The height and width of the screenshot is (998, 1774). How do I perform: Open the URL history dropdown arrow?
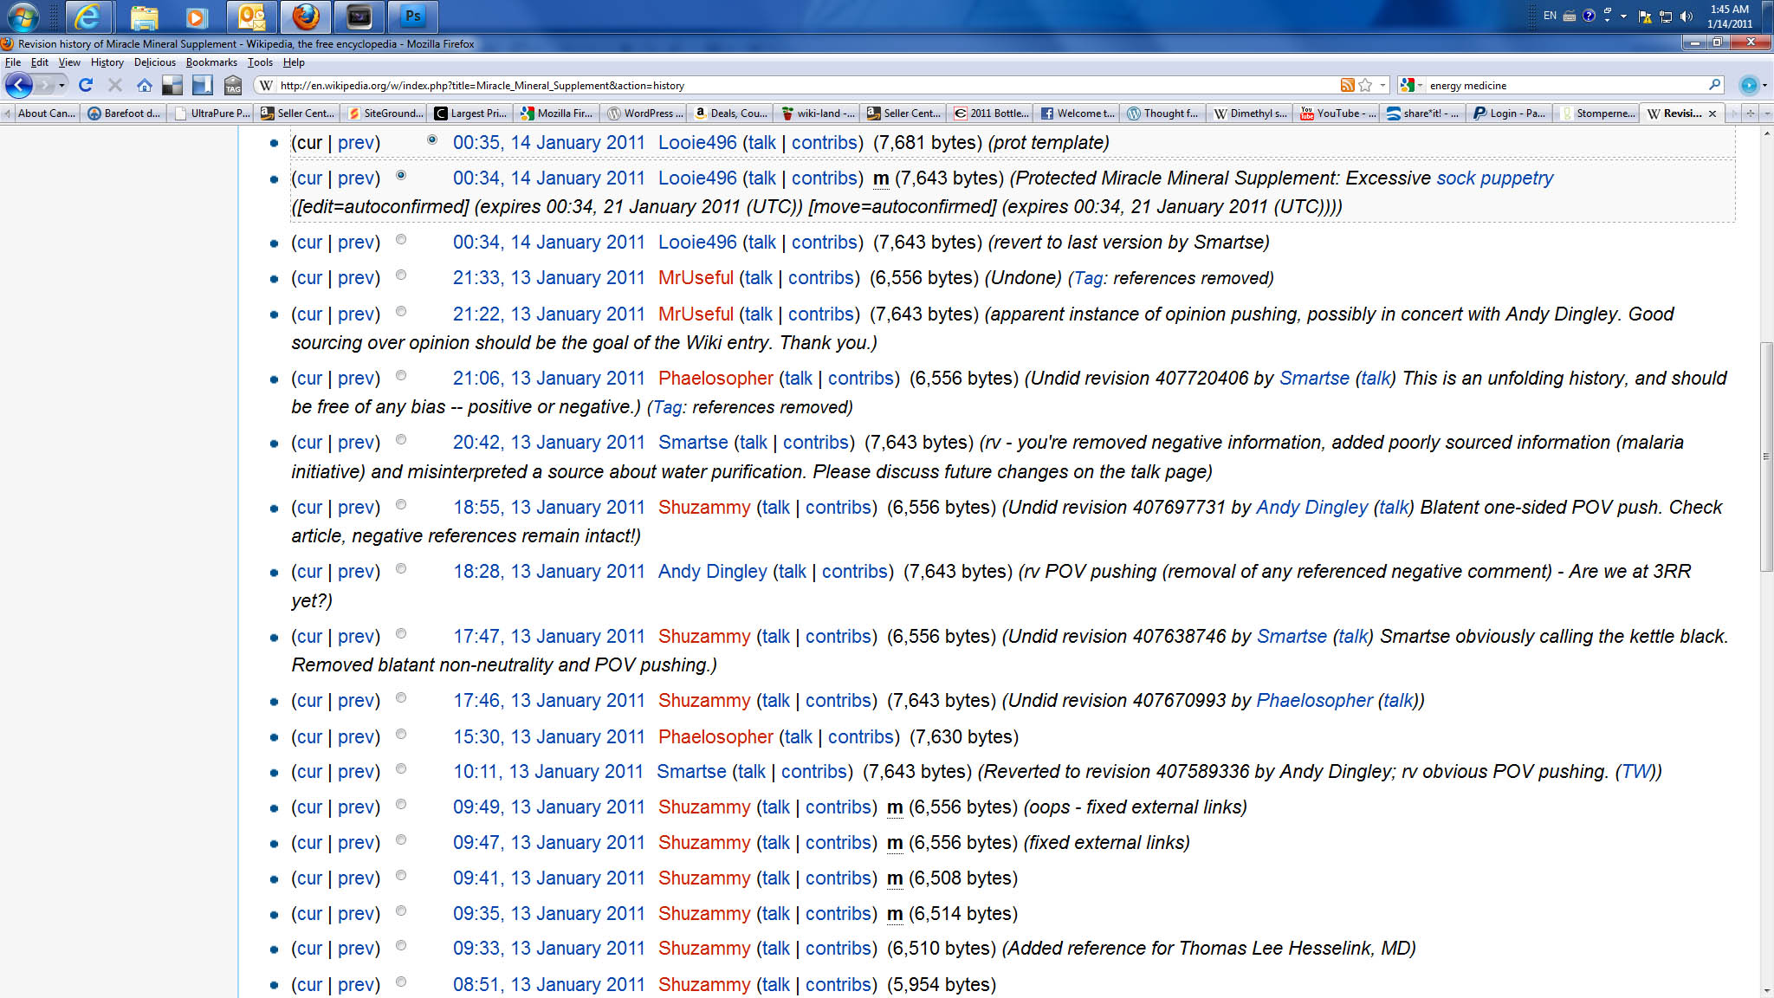point(1382,85)
